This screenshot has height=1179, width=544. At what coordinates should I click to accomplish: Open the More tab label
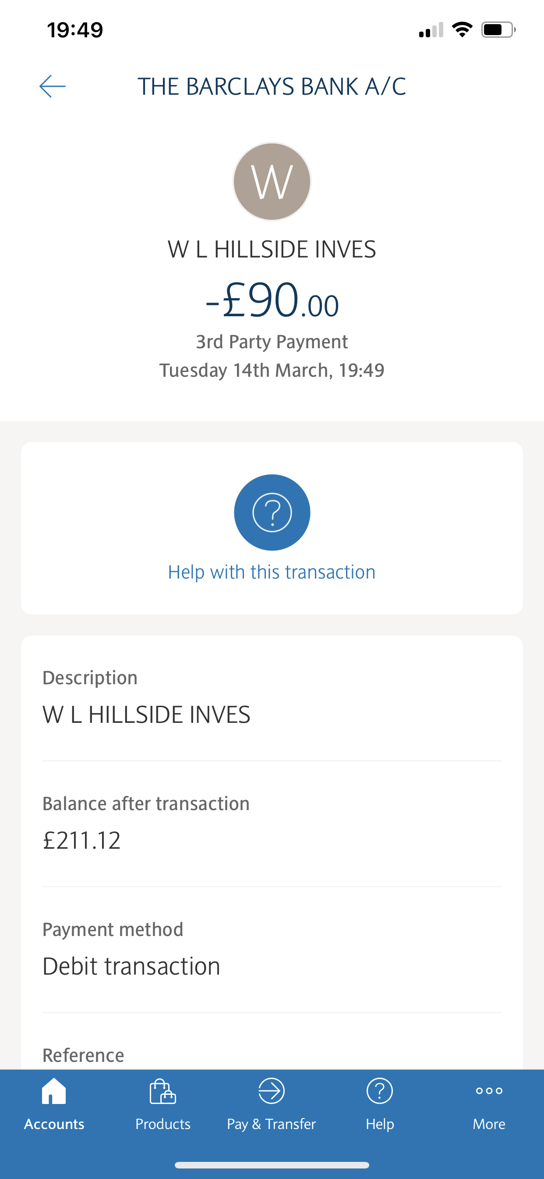pyautogui.click(x=489, y=1124)
